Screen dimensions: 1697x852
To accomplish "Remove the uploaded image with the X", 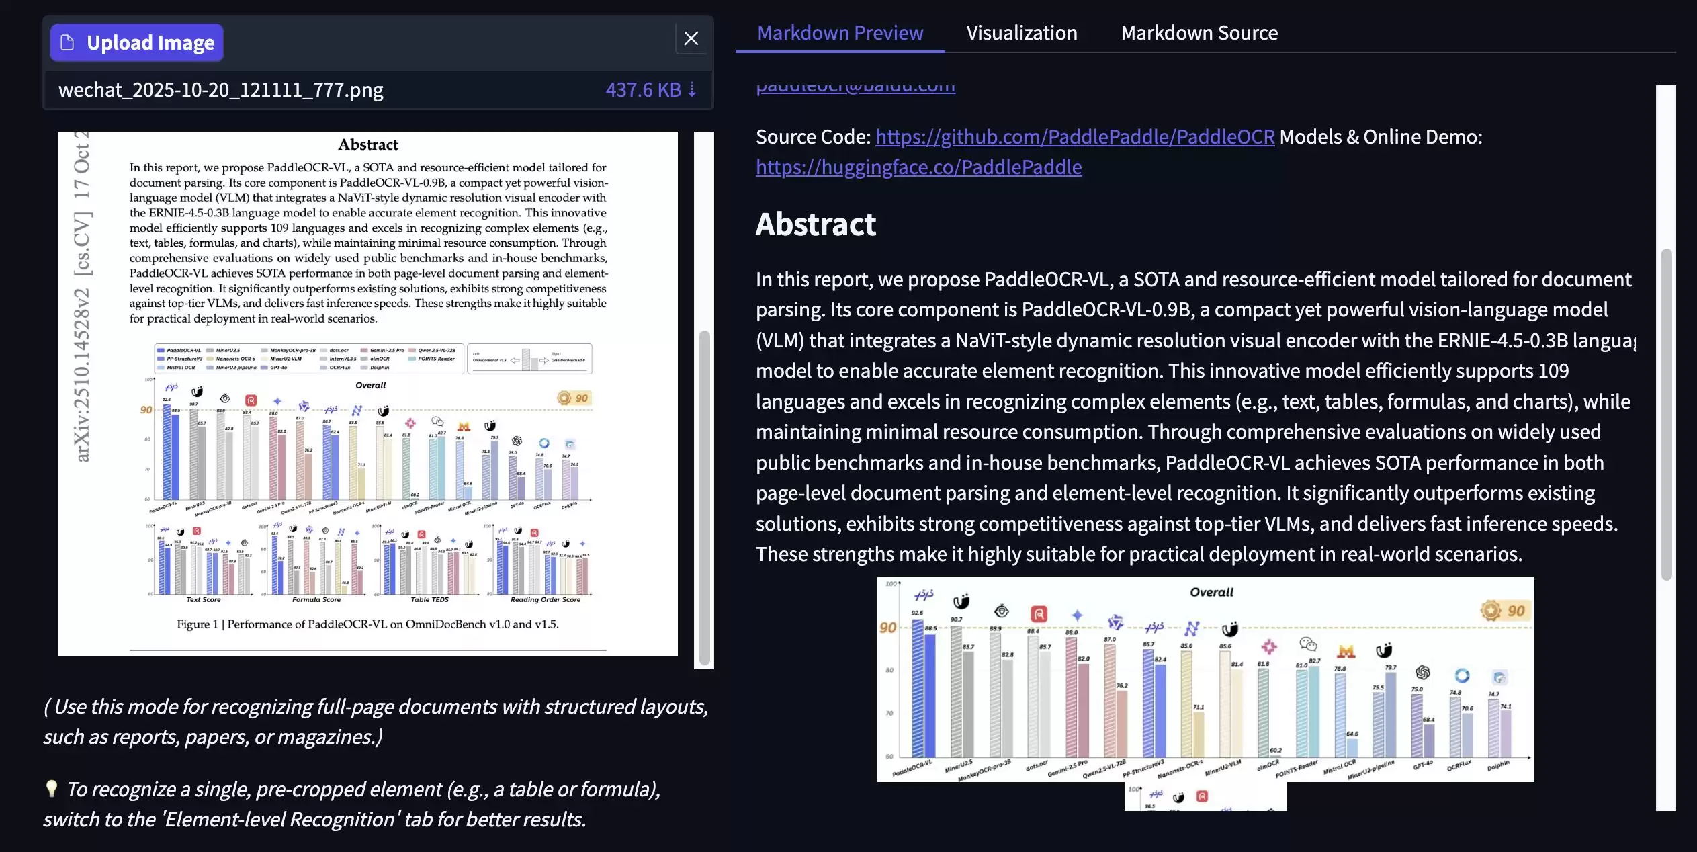I will (691, 38).
